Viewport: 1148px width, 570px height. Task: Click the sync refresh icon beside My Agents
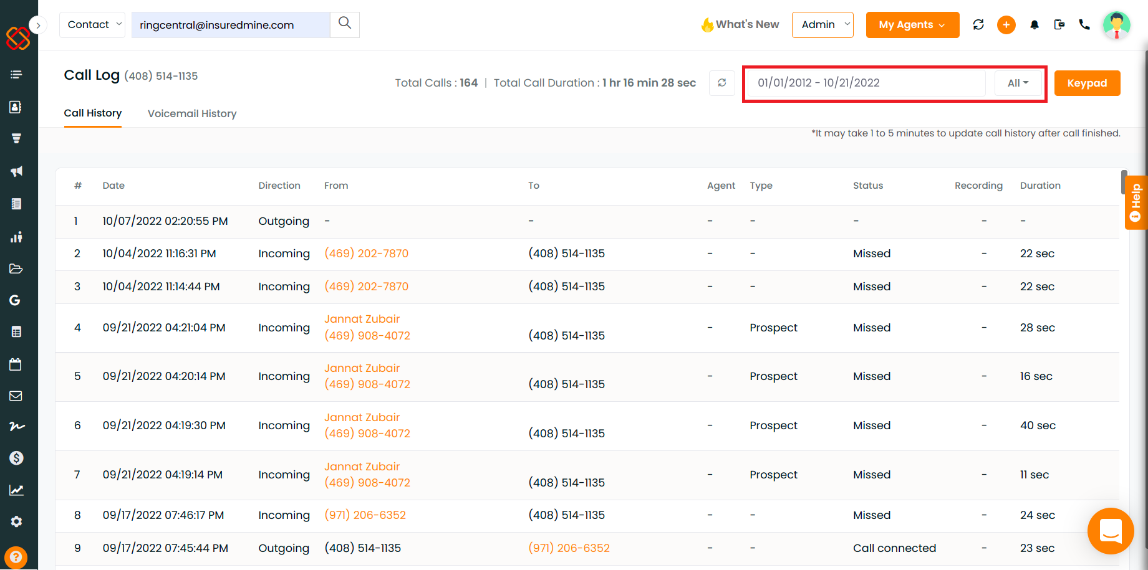(978, 25)
